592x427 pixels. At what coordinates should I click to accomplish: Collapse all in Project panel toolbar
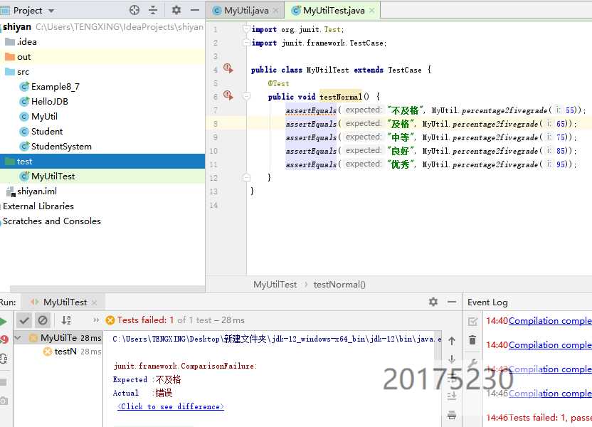click(x=153, y=10)
